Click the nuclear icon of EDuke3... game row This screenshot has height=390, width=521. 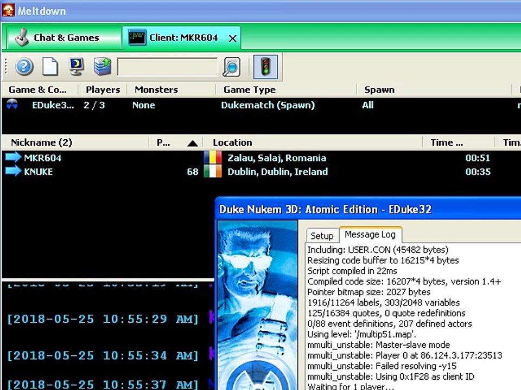click(x=12, y=105)
